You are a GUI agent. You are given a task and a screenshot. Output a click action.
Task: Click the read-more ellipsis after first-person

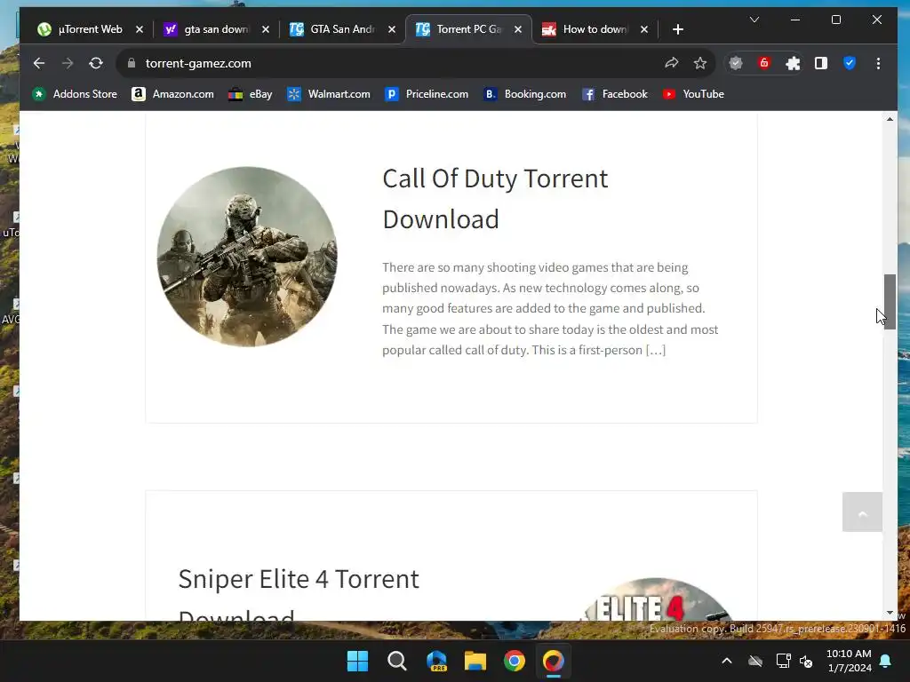point(656,350)
